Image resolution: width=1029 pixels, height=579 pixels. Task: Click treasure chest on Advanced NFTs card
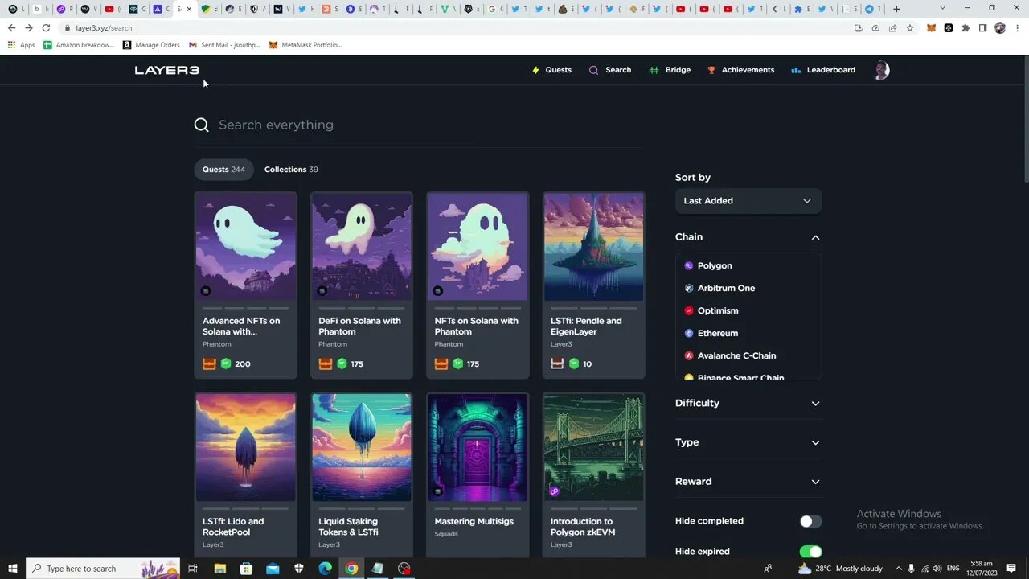pyautogui.click(x=209, y=363)
